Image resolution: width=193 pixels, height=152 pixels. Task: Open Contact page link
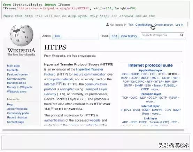(15, 122)
